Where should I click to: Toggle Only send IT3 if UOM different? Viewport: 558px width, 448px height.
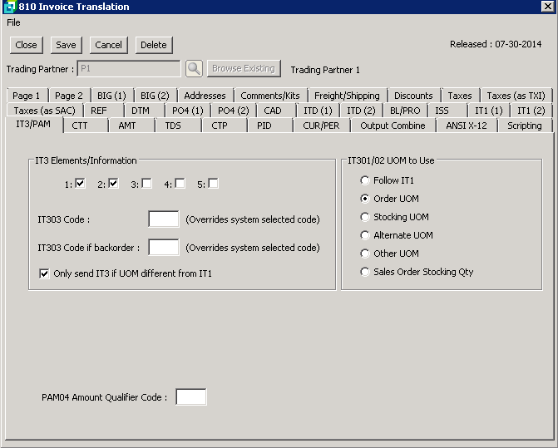(45, 273)
